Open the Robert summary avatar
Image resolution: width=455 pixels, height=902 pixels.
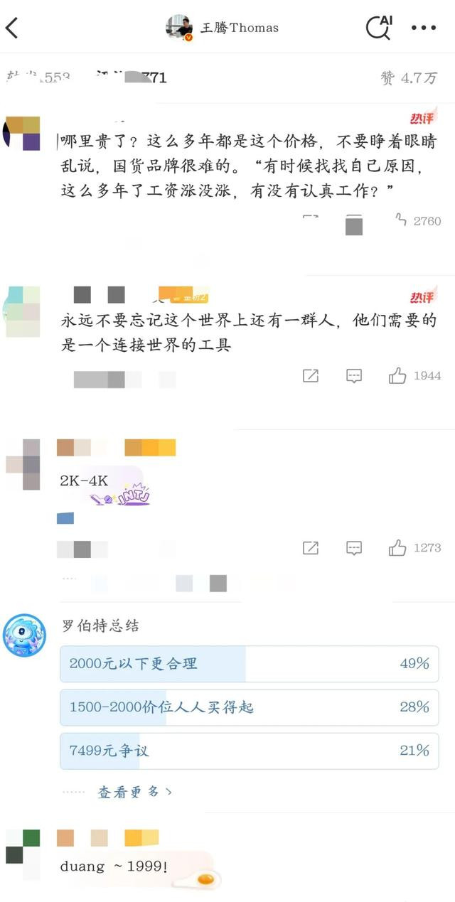click(24, 635)
